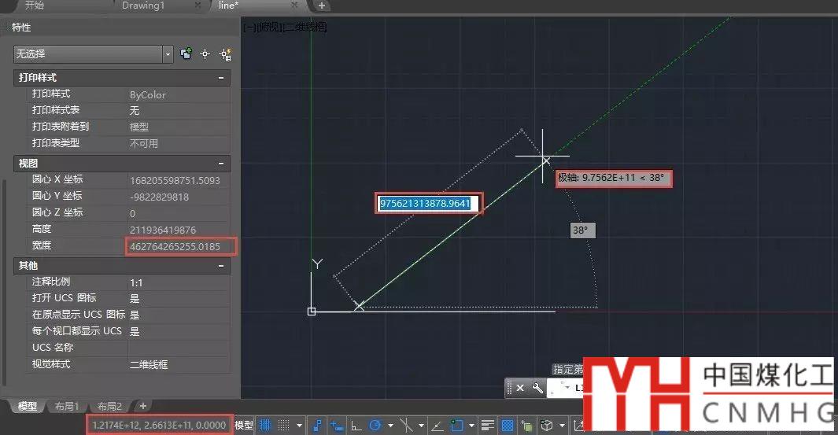Click the Select Objects crosshair icon
838x435 pixels.
click(205, 54)
